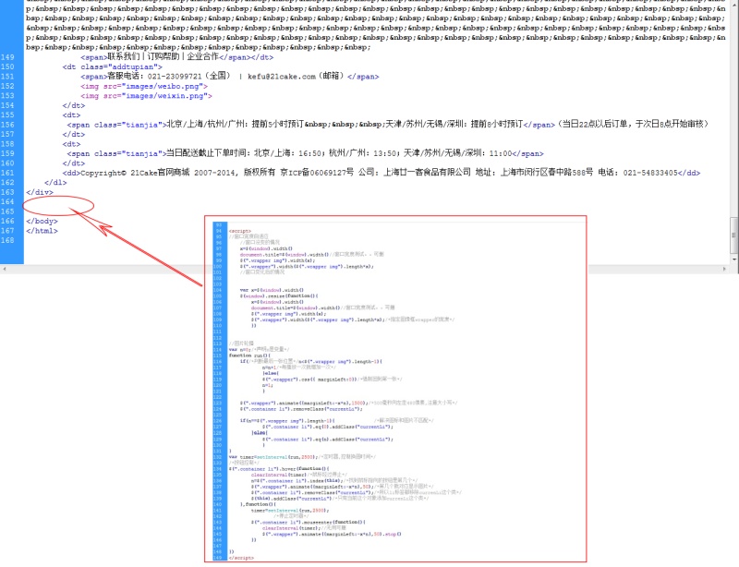The image size is (739, 567).
Task: Click the <dt> tag on line 158
Action: click(x=71, y=144)
